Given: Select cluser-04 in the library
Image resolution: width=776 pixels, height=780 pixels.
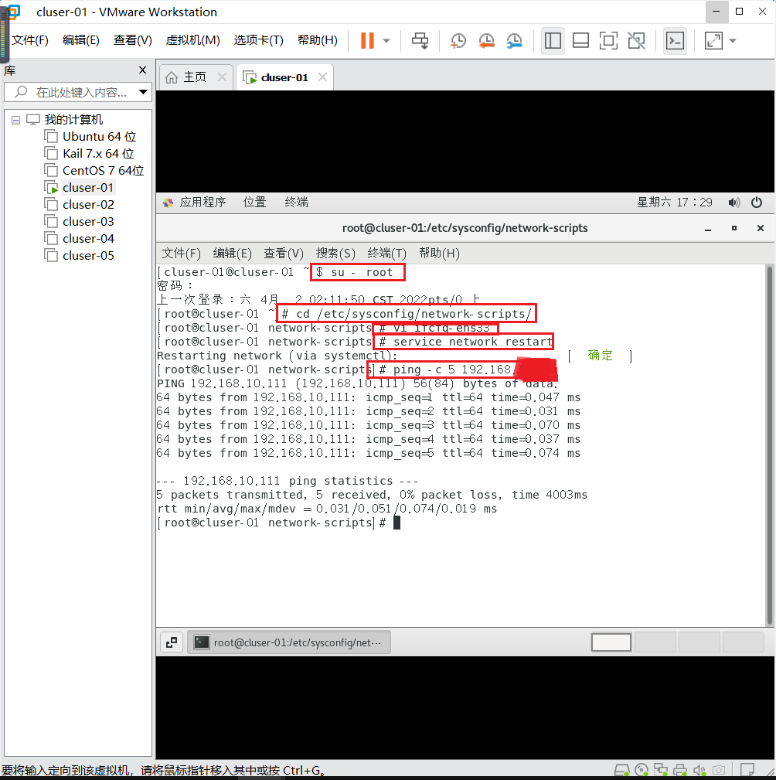Looking at the screenshot, I should point(80,239).
